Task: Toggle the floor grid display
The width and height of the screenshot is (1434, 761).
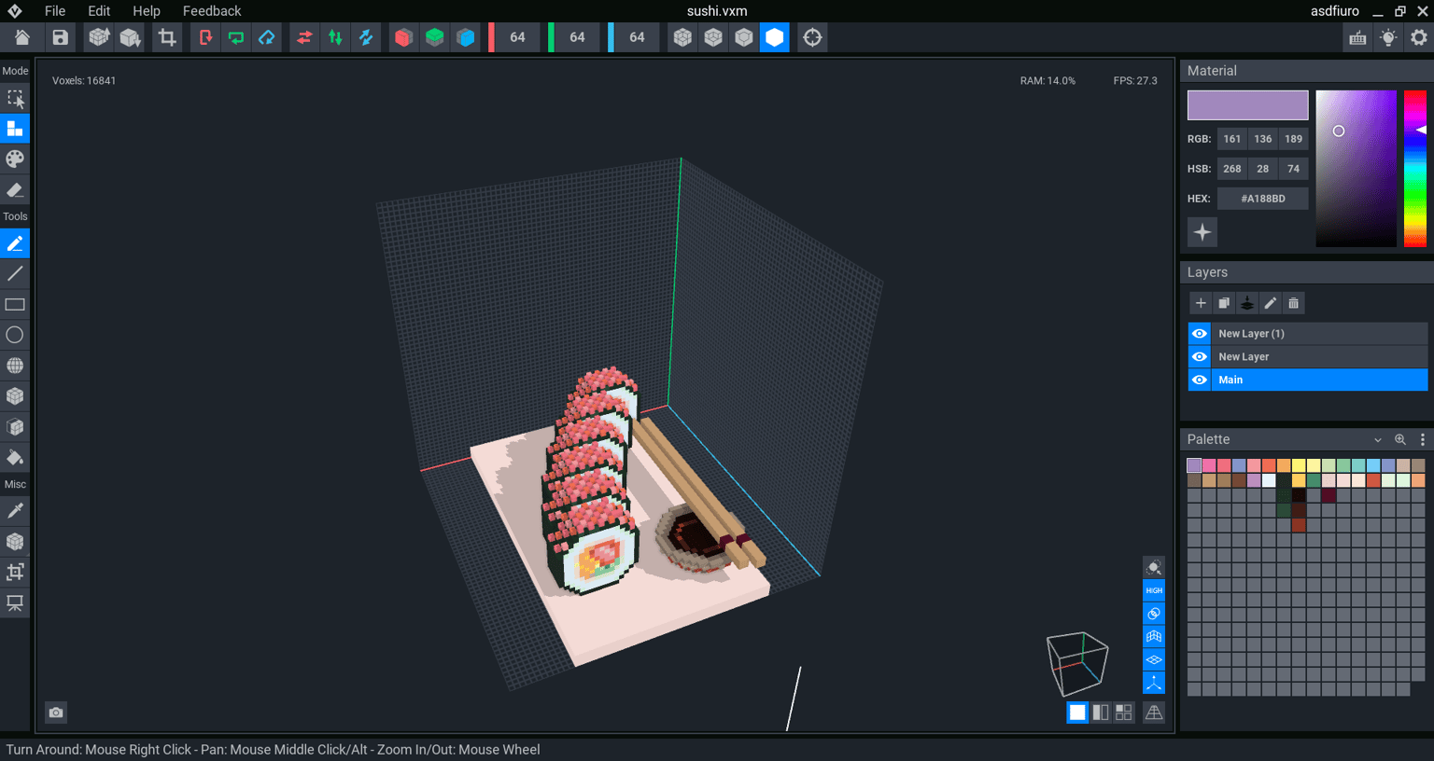Action: pyautogui.click(x=1154, y=660)
